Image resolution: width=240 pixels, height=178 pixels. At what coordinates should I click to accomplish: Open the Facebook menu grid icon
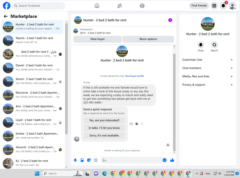click(214, 6)
